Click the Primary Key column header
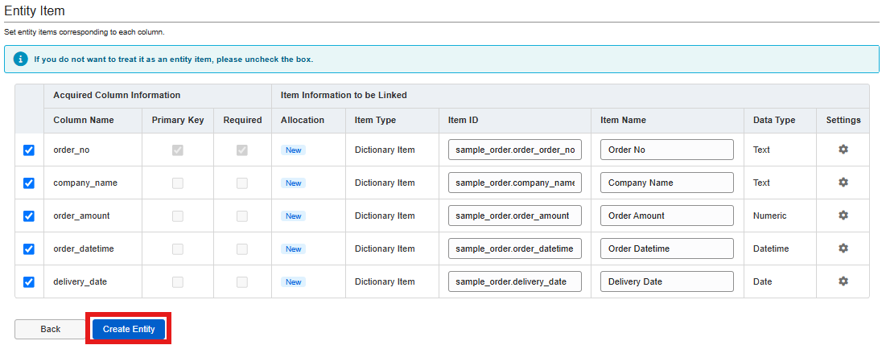The width and height of the screenshot is (882, 345). point(178,121)
